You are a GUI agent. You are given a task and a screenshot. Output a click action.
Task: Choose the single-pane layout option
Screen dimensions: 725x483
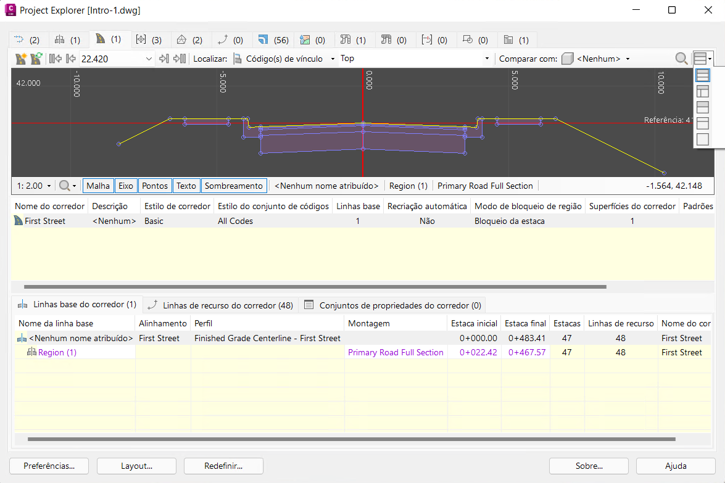[x=703, y=139]
